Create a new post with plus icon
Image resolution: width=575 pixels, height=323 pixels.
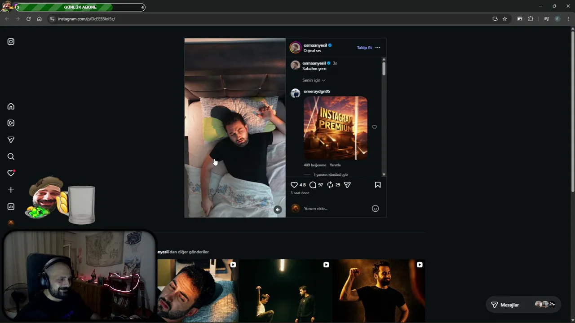(11, 190)
